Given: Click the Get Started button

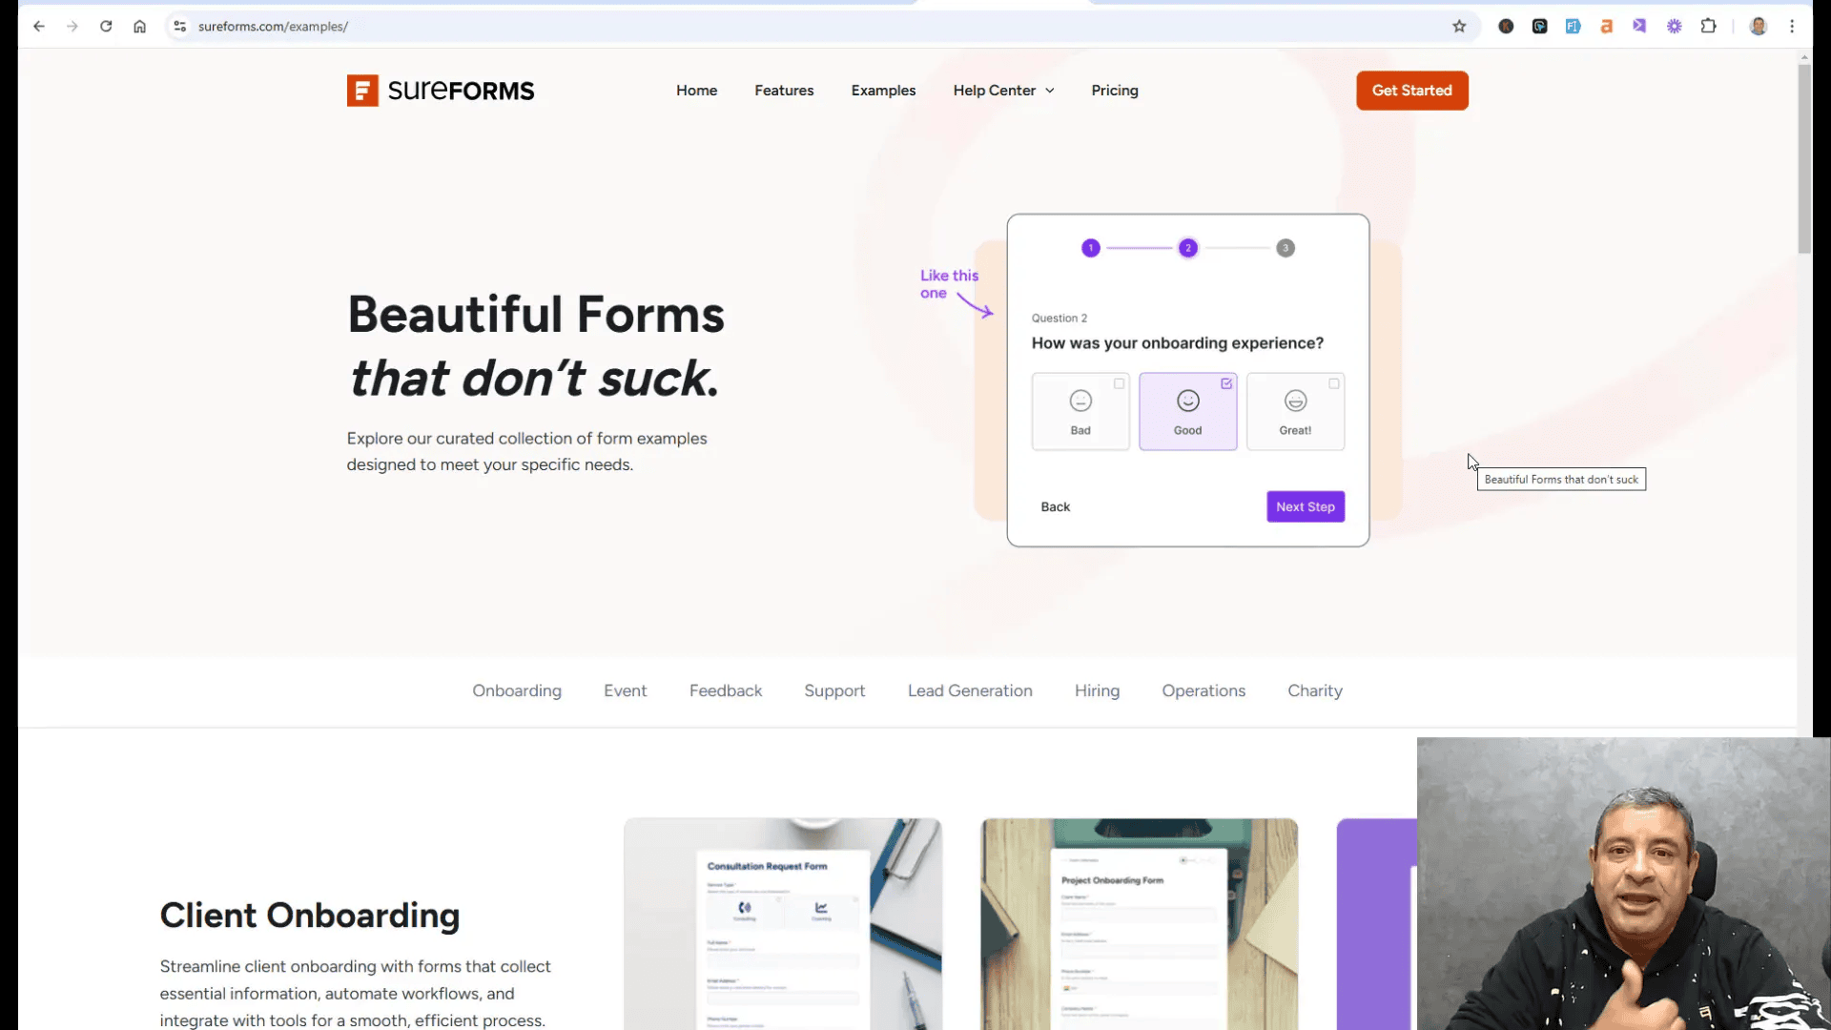Looking at the screenshot, I should pos(1411,90).
